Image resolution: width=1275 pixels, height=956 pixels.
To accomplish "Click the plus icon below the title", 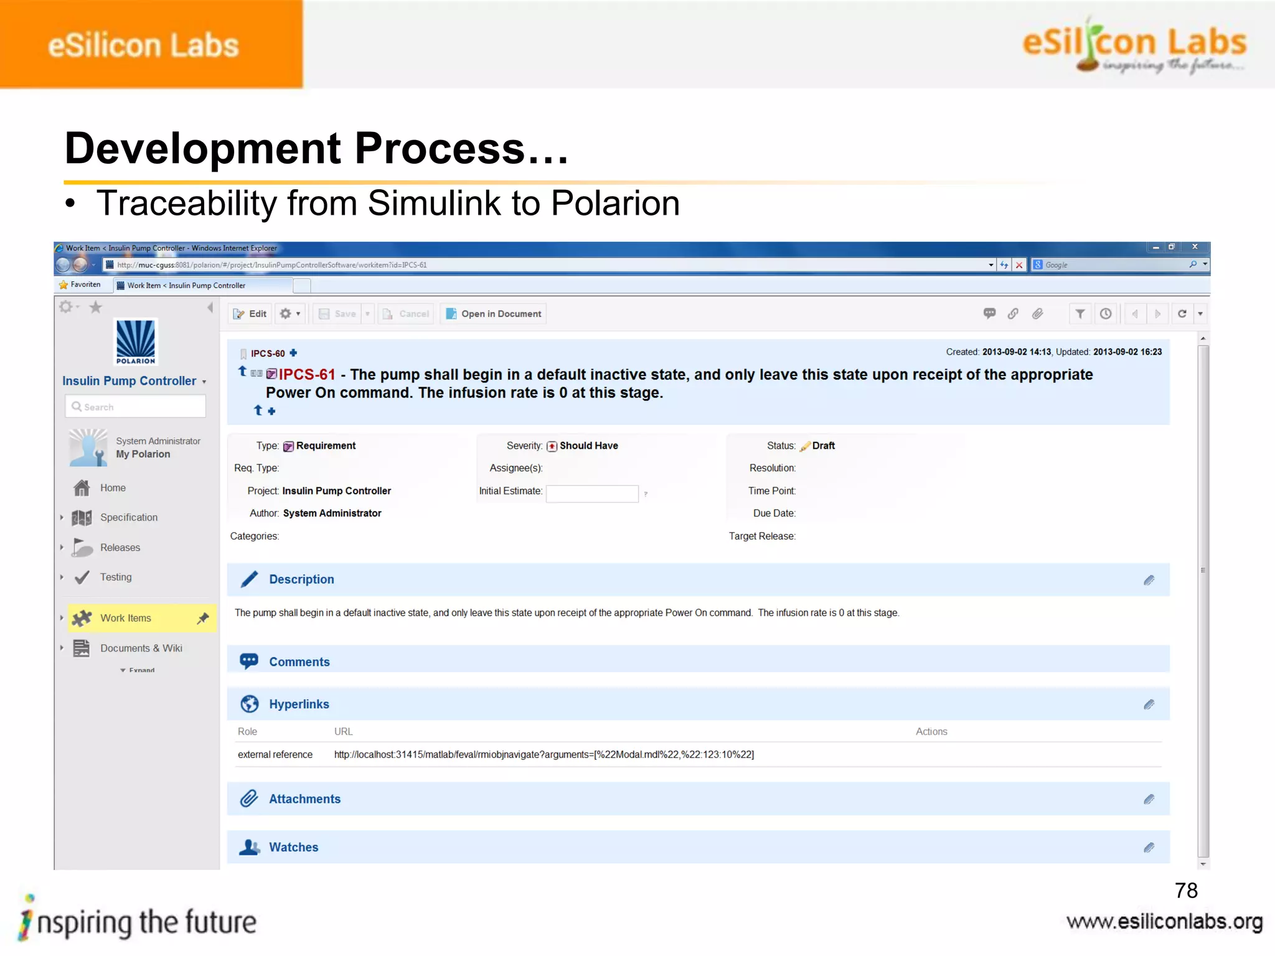I will pos(271,411).
